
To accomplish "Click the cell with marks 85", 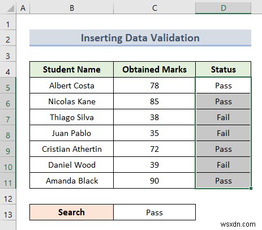I will (x=154, y=101).
